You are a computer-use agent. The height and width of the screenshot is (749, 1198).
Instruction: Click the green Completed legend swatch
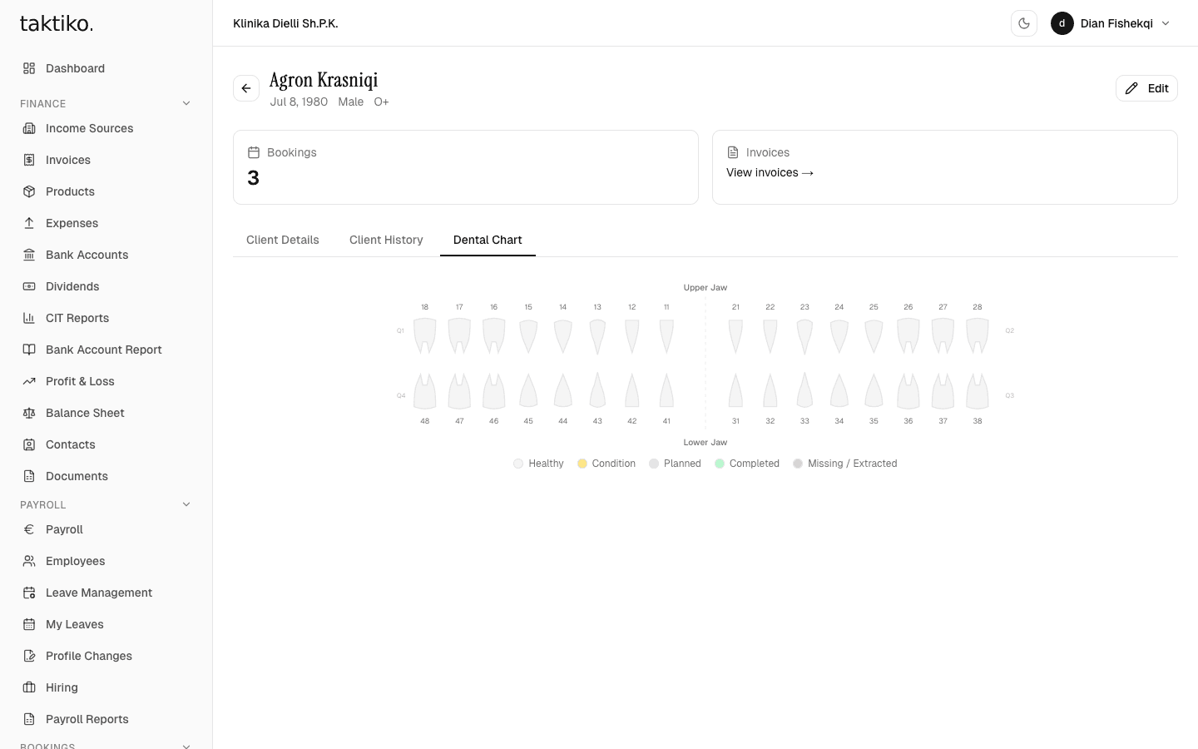(720, 464)
